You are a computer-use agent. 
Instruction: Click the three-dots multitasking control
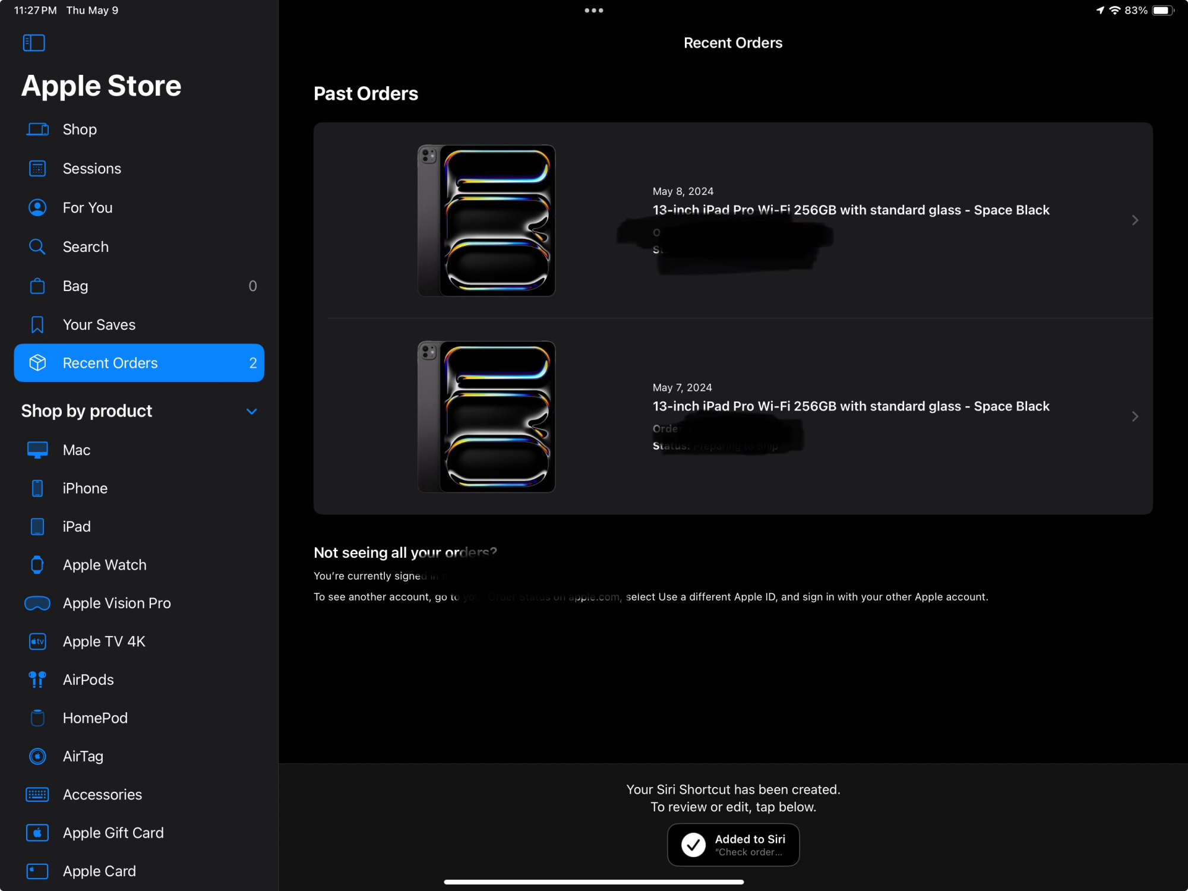pyautogui.click(x=593, y=10)
